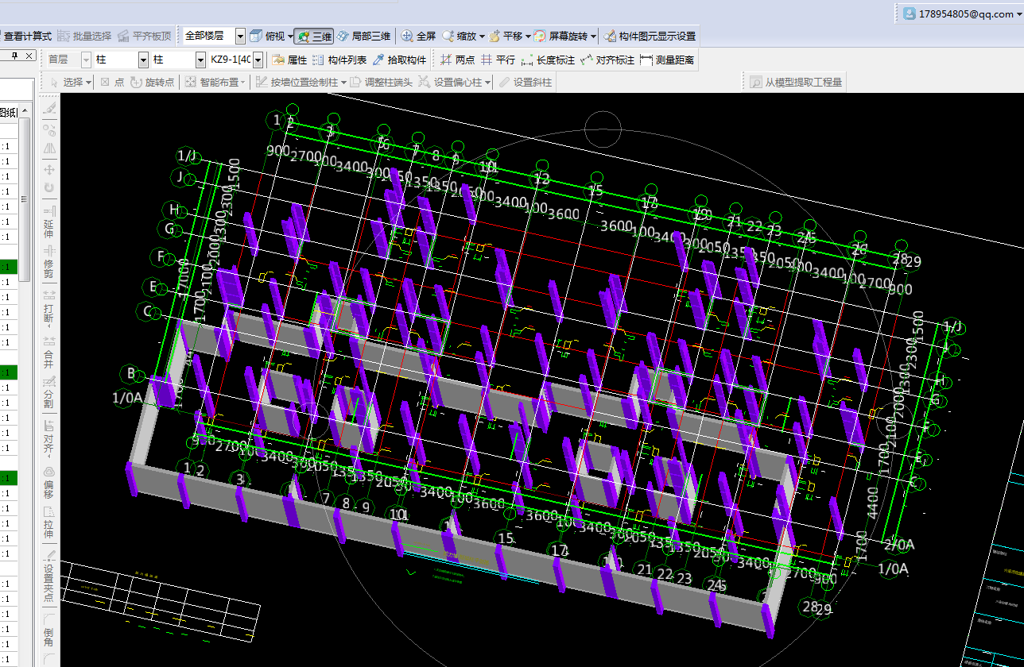Click the move tool icon in sidebar
This screenshot has width=1024, height=667.
[49, 169]
